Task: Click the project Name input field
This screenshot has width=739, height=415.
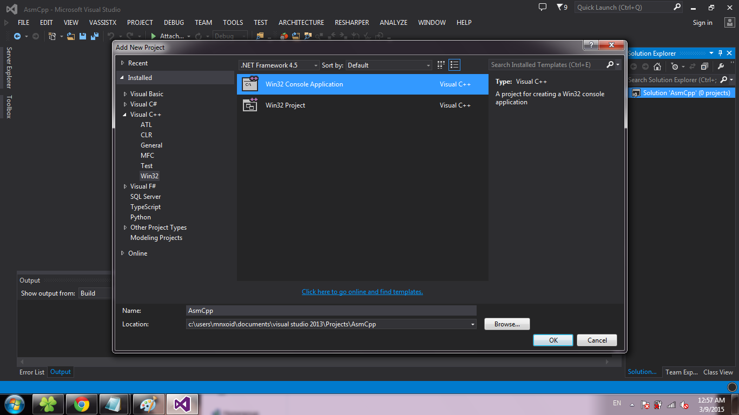Action: pos(331,310)
